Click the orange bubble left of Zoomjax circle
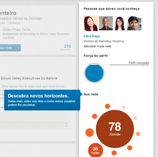This screenshot has height=157, width=158. click(x=90, y=133)
